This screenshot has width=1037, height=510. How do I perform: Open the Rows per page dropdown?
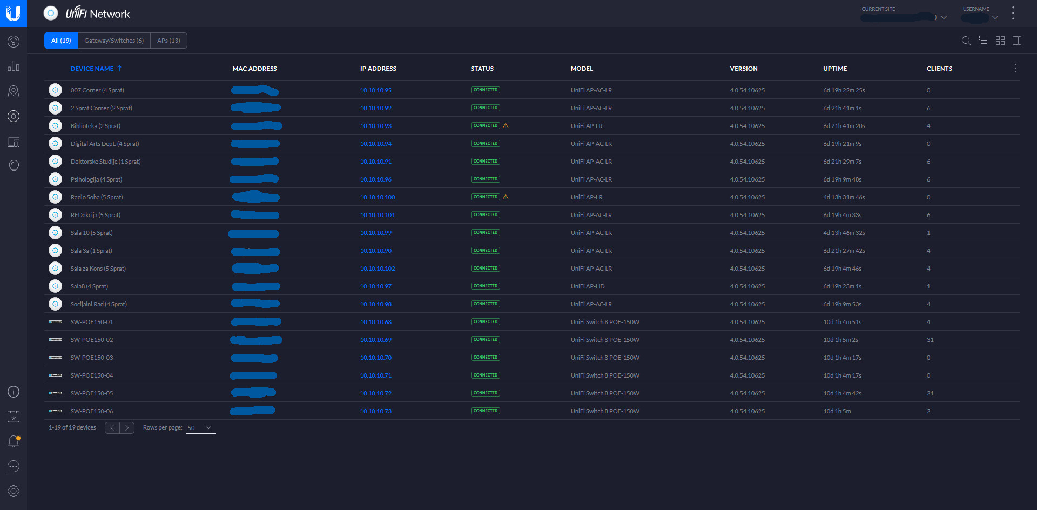(x=200, y=428)
